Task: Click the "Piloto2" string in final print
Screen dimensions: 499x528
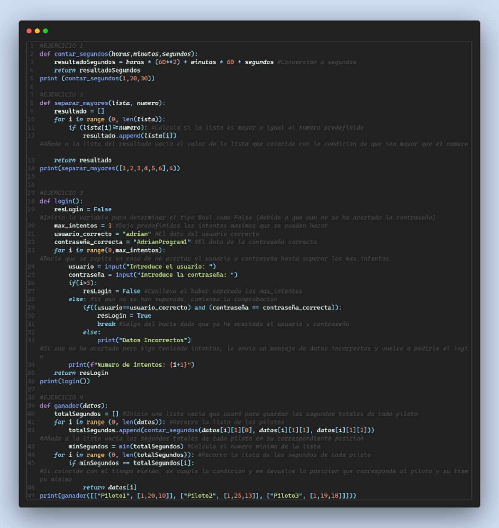Action: pos(200,496)
